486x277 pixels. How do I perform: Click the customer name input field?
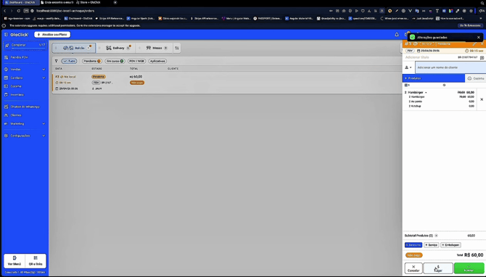click(x=450, y=67)
